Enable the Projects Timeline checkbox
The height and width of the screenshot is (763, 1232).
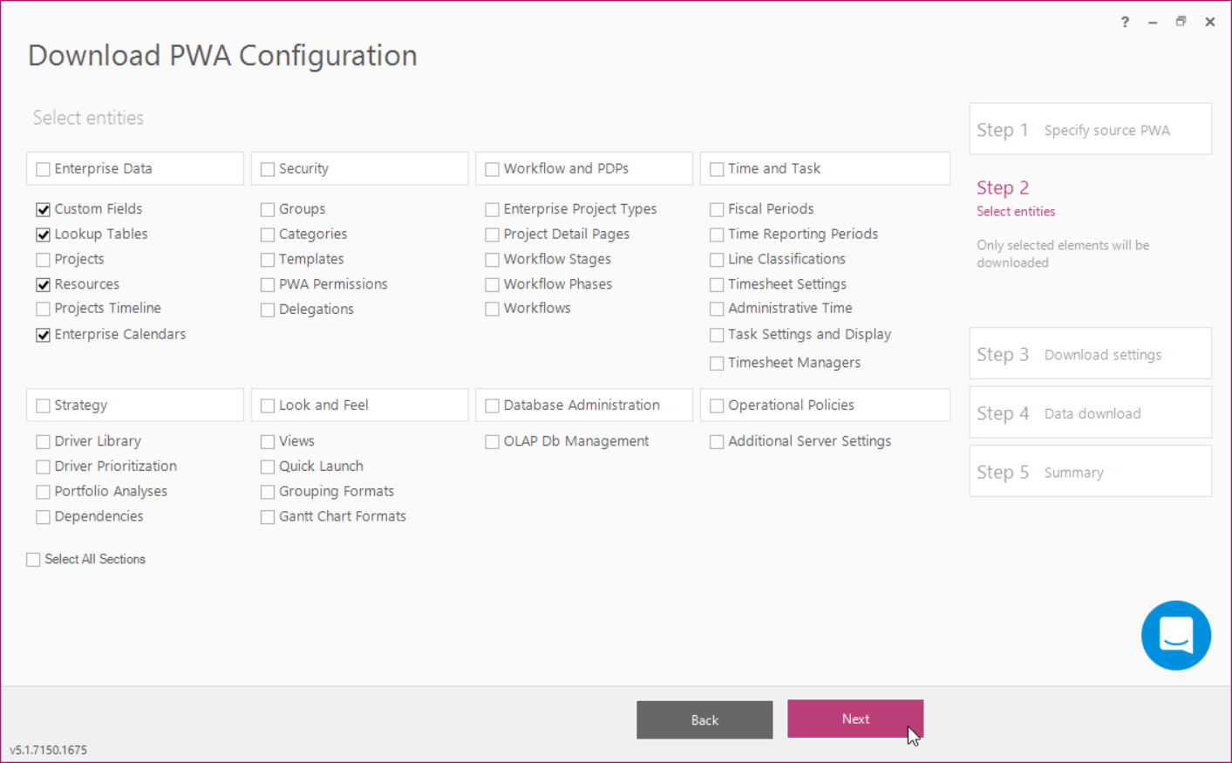[x=43, y=309]
